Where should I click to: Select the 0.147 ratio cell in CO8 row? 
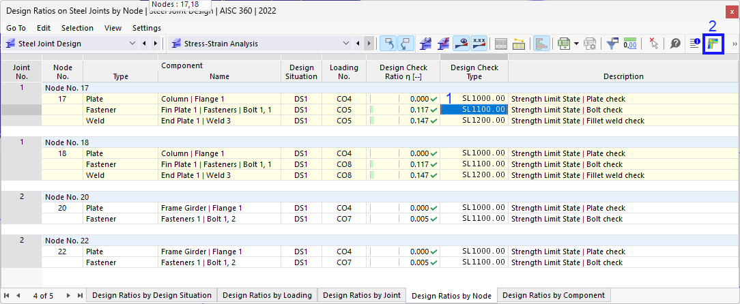pyautogui.click(x=403, y=175)
